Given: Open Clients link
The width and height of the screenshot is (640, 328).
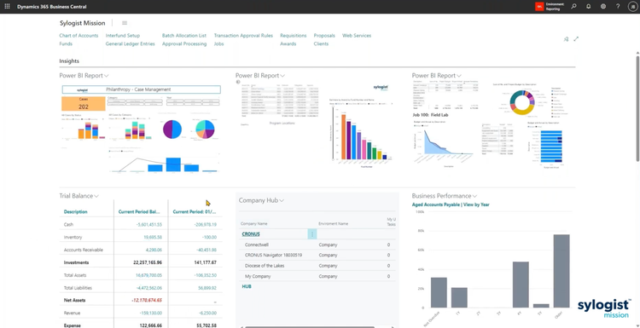Looking at the screenshot, I should point(321,43).
